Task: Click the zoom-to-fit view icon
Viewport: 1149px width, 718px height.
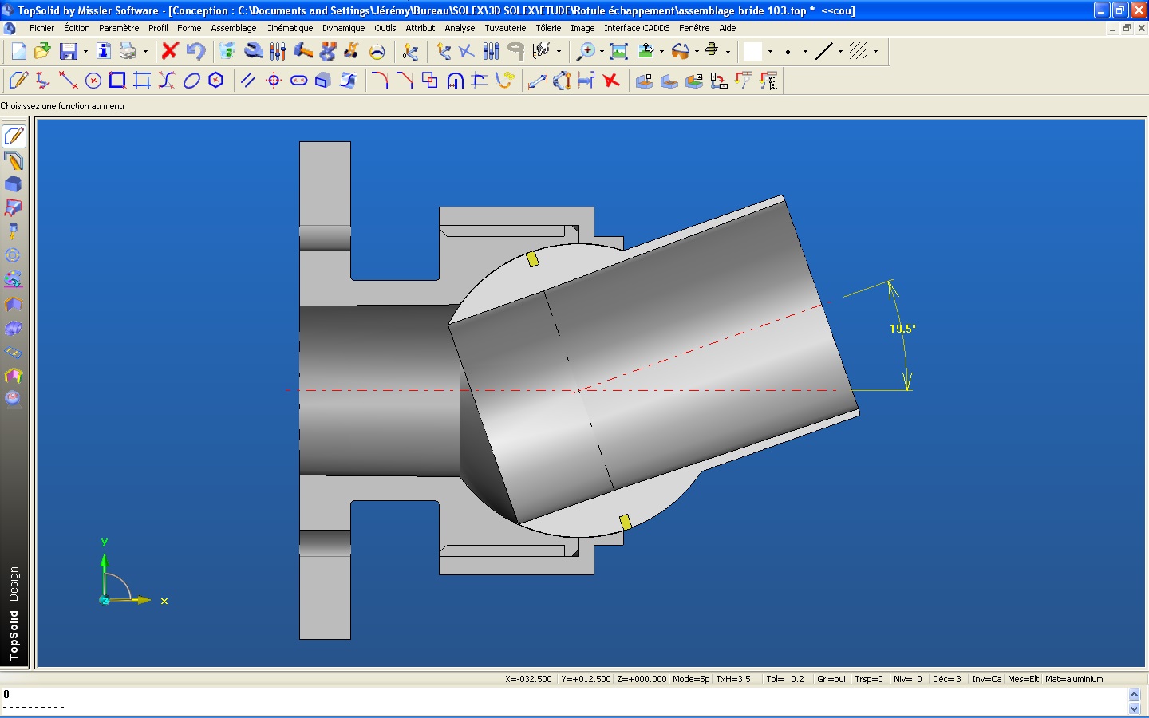Action: (x=618, y=51)
